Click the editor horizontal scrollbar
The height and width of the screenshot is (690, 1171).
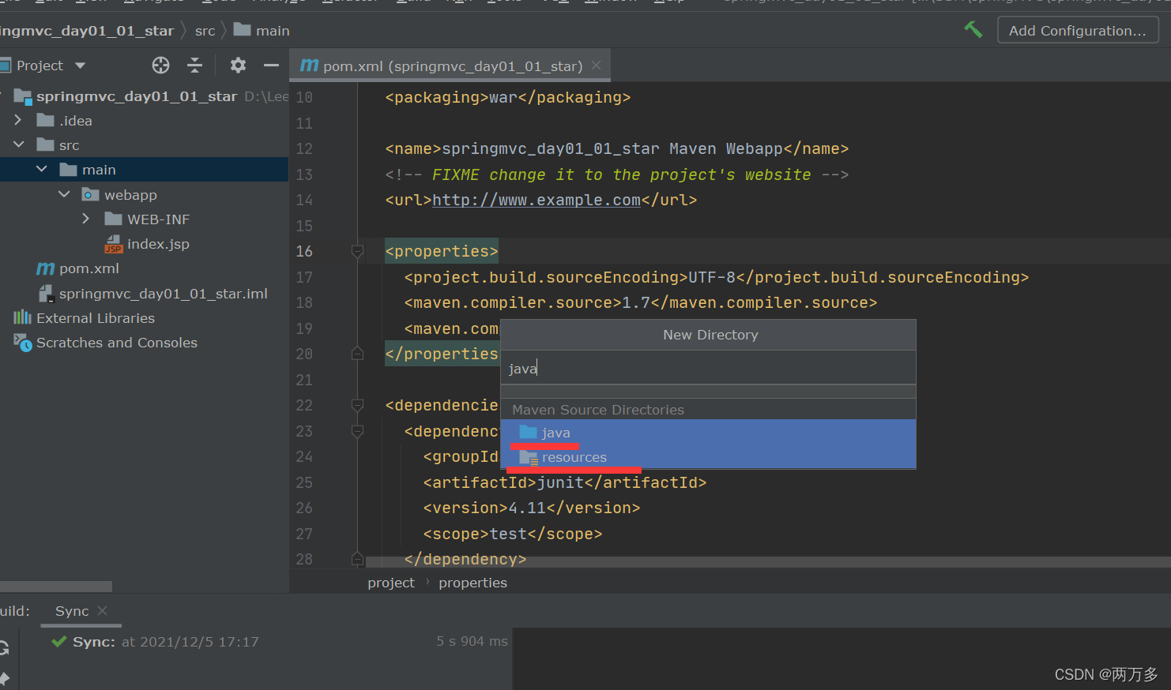coord(768,561)
